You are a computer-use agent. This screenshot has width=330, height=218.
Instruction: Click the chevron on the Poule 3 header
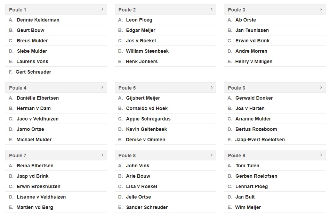tap(321, 9)
